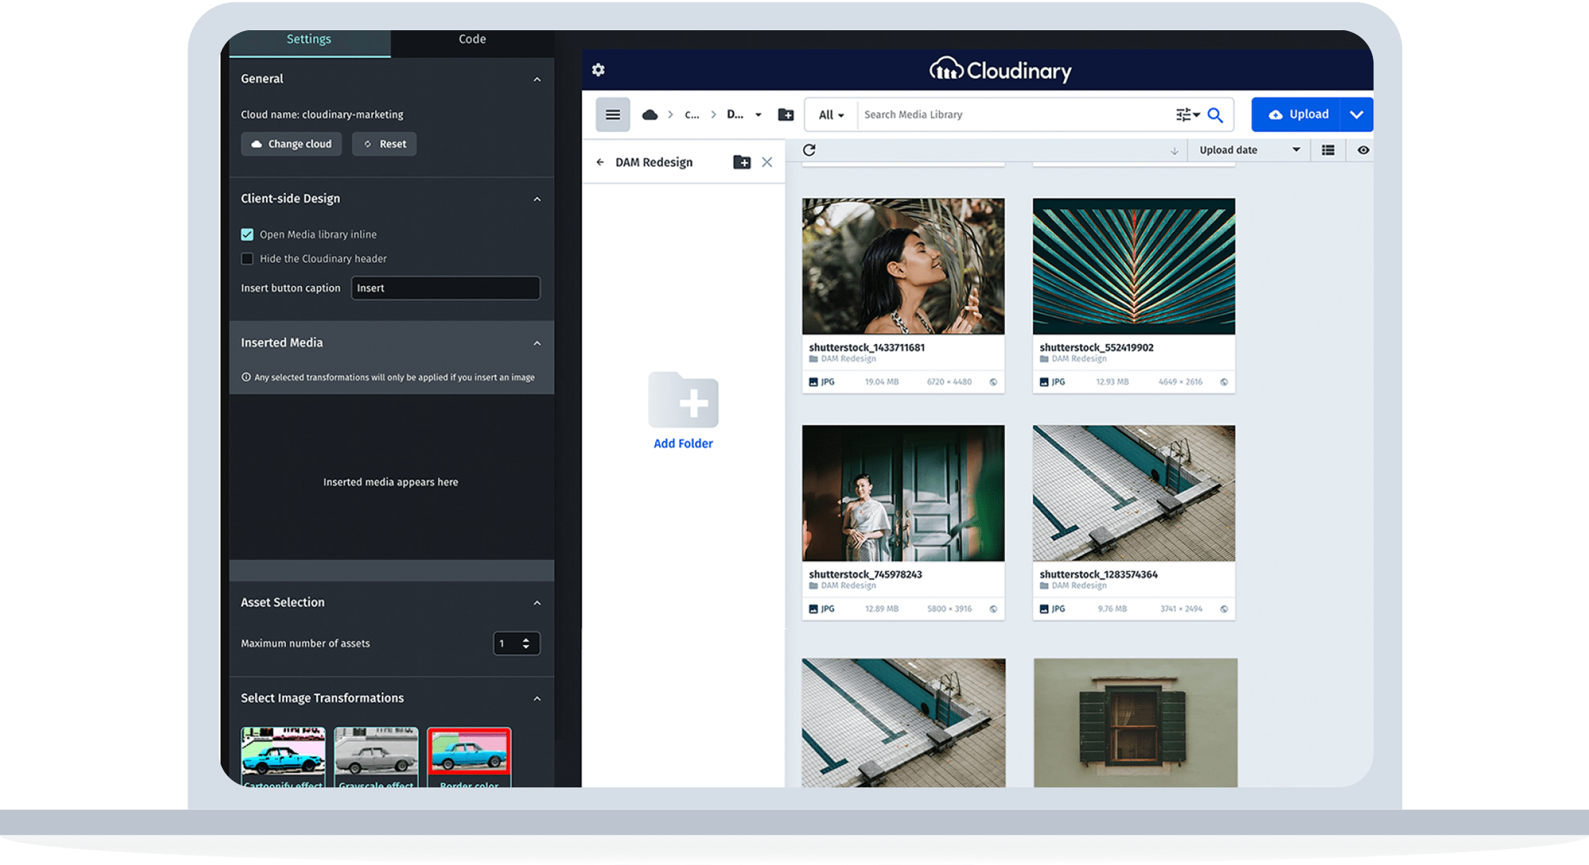Click the search magnifier icon

pyautogui.click(x=1215, y=115)
